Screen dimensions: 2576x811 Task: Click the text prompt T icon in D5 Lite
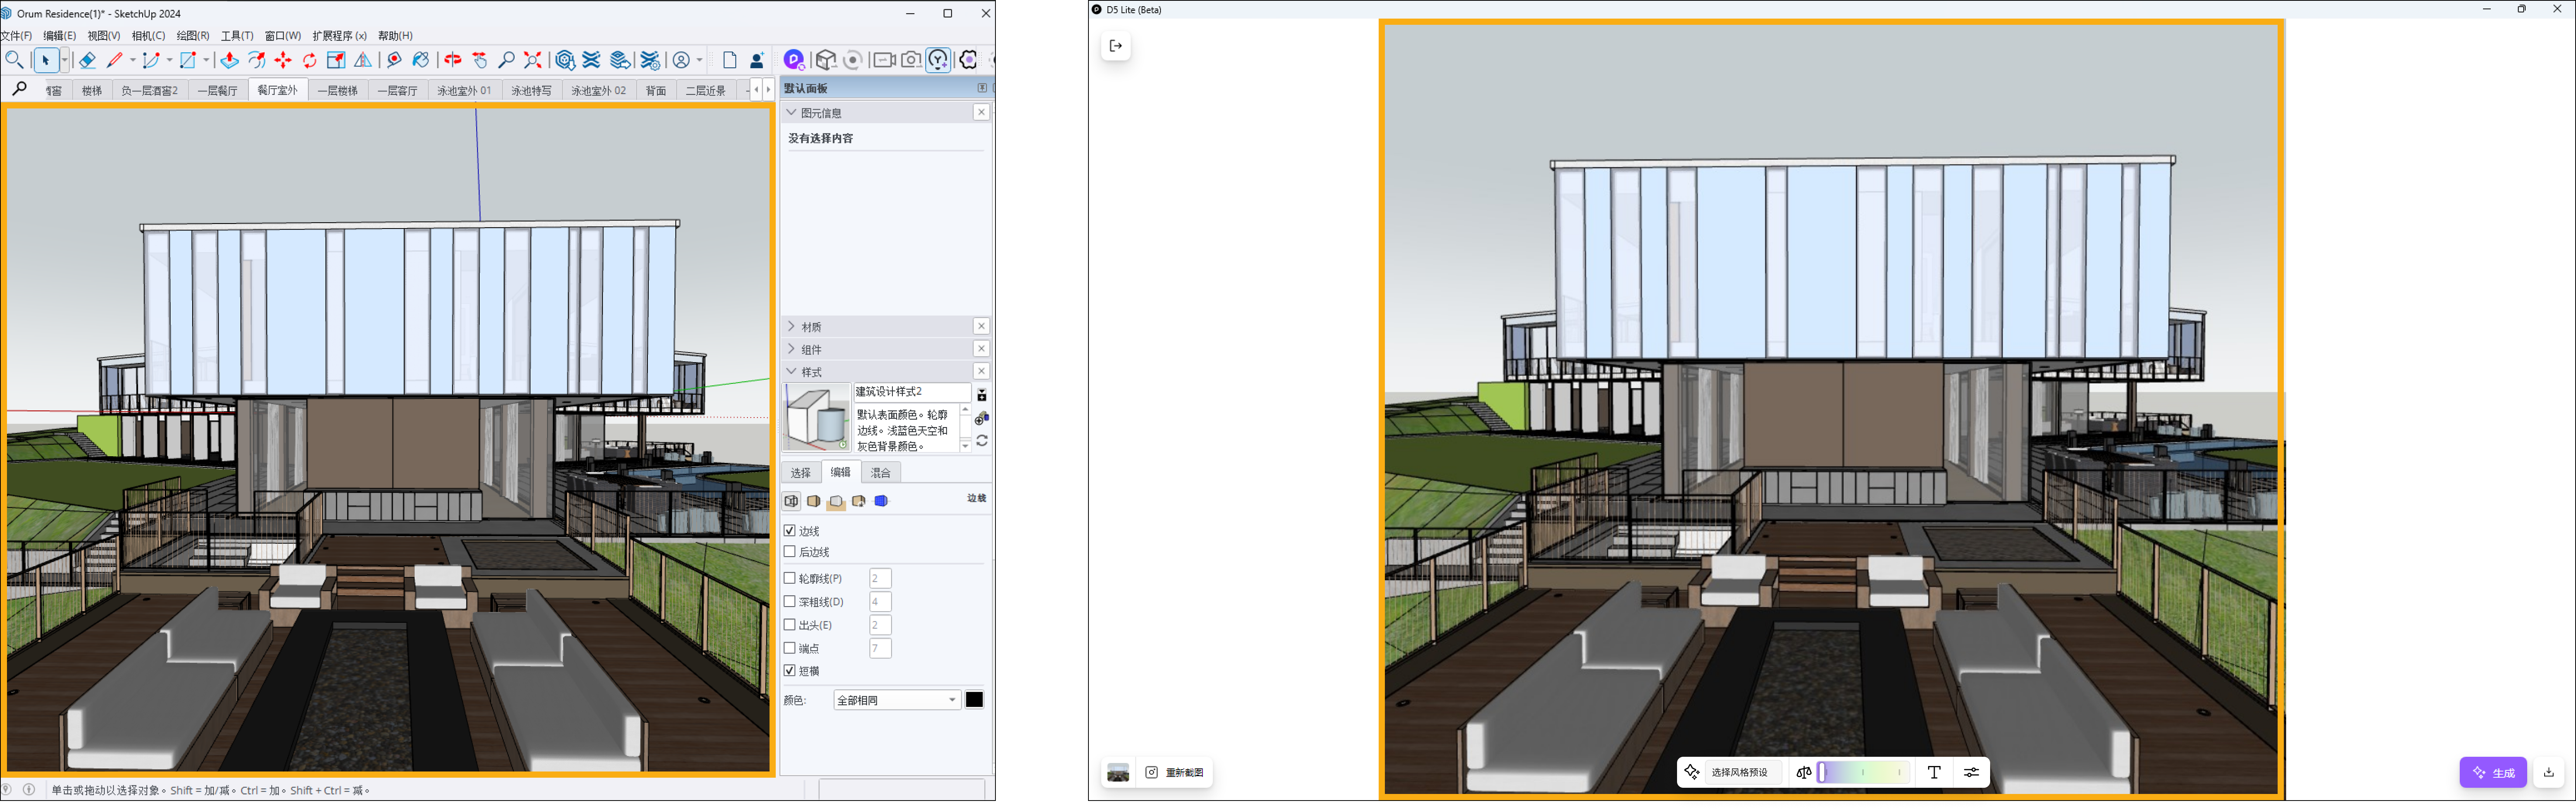coord(1934,772)
